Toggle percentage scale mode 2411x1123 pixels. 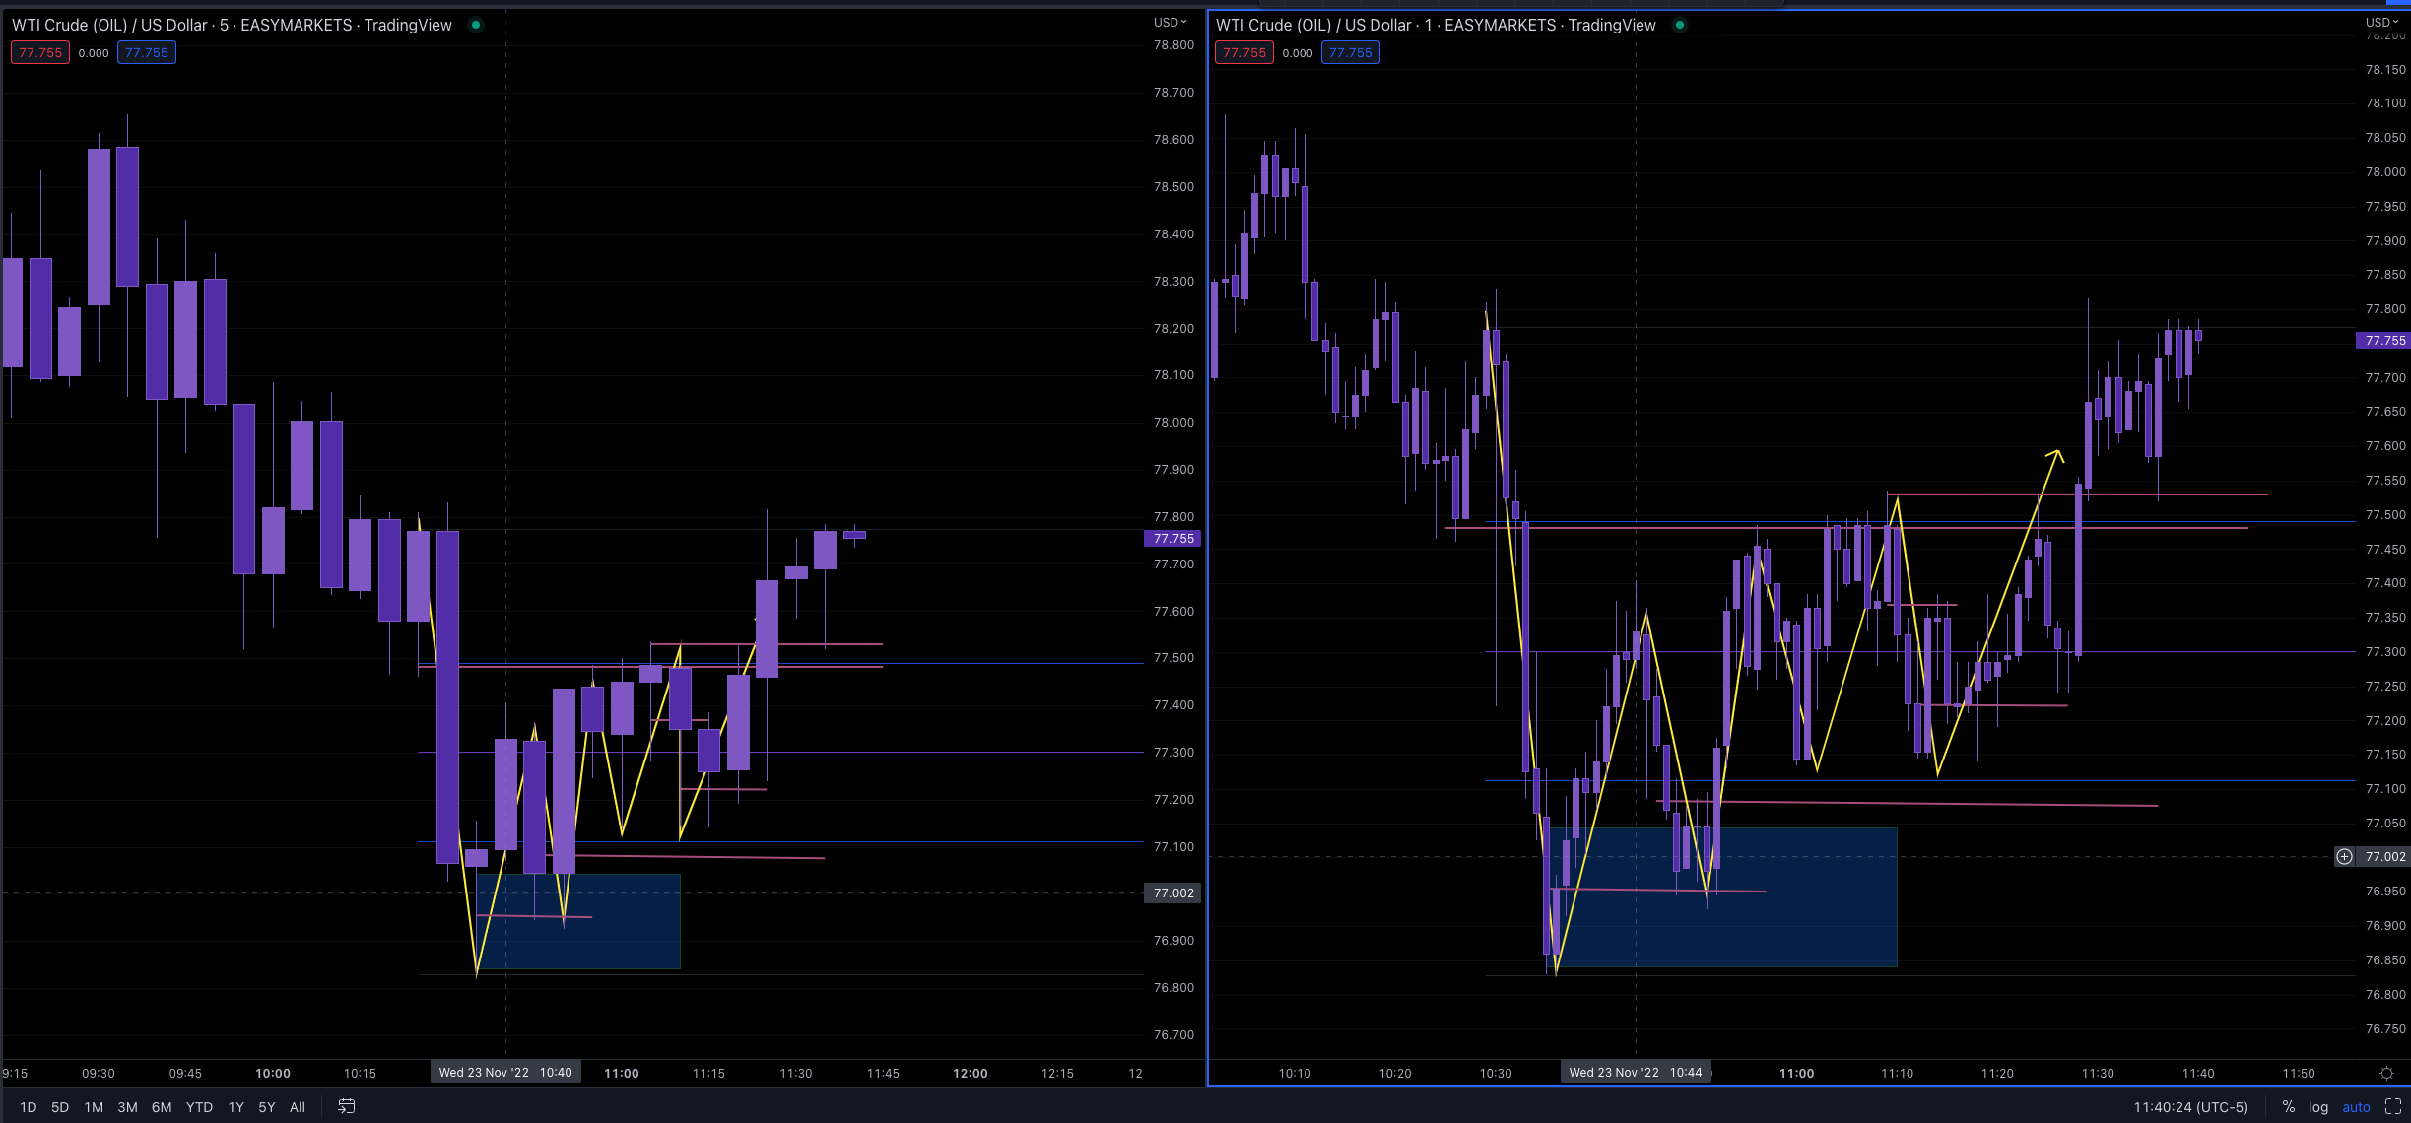pyautogui.click(x=2288, y=1106)
